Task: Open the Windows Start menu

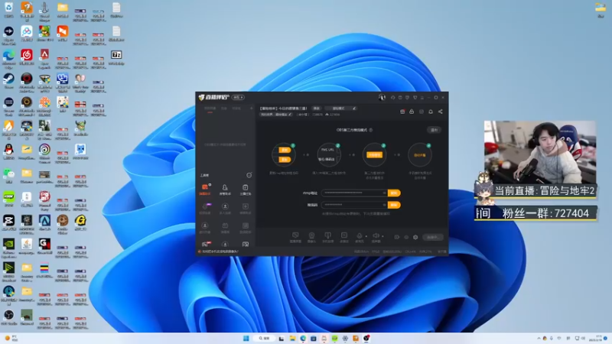Action: 246,338
